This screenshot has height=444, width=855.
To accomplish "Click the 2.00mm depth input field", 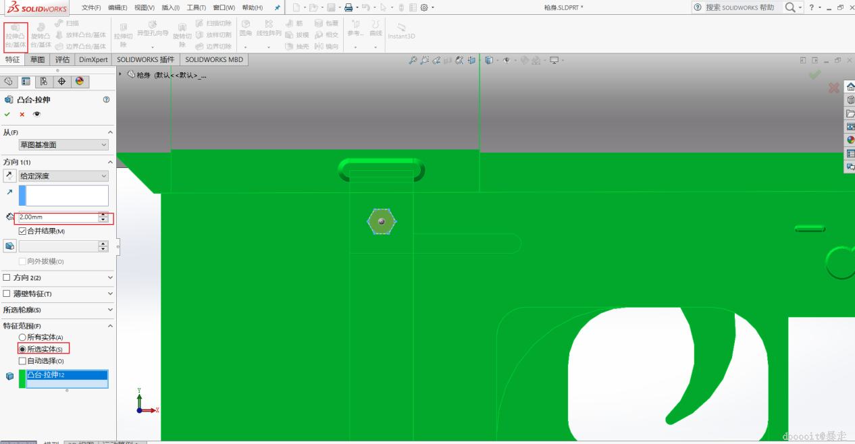I will pyautogui.click(x=57, y=217).
